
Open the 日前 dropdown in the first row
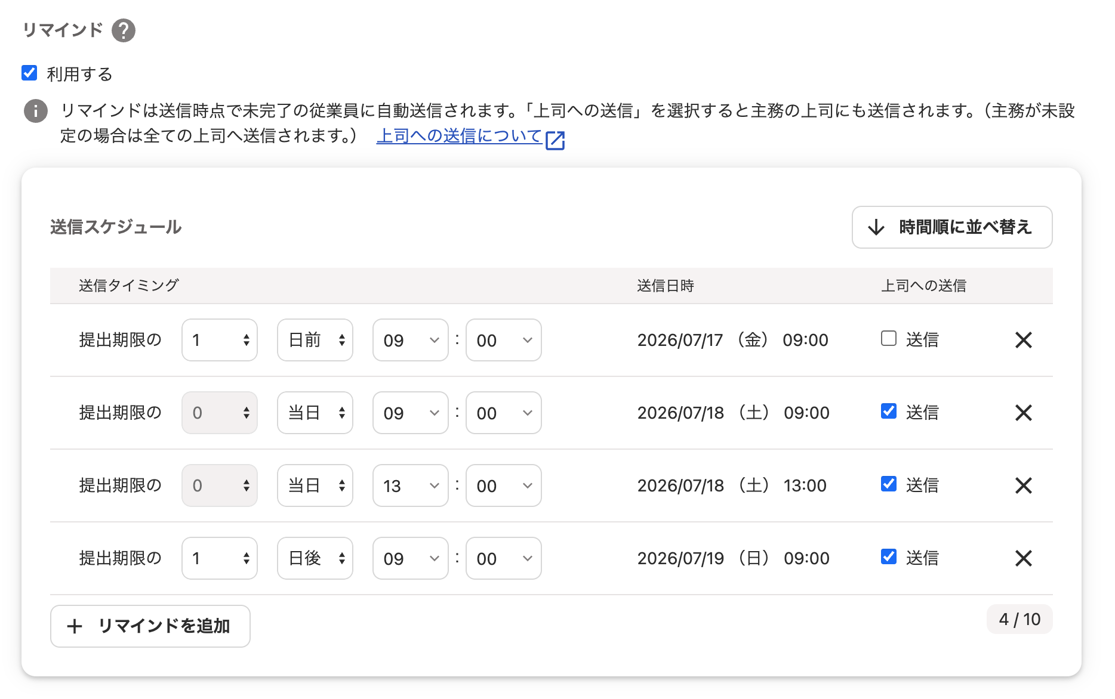tap(315, 340)
